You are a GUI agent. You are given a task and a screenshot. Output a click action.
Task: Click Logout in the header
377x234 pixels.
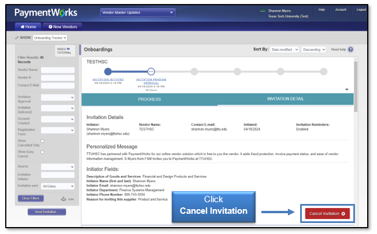point(361,10)
